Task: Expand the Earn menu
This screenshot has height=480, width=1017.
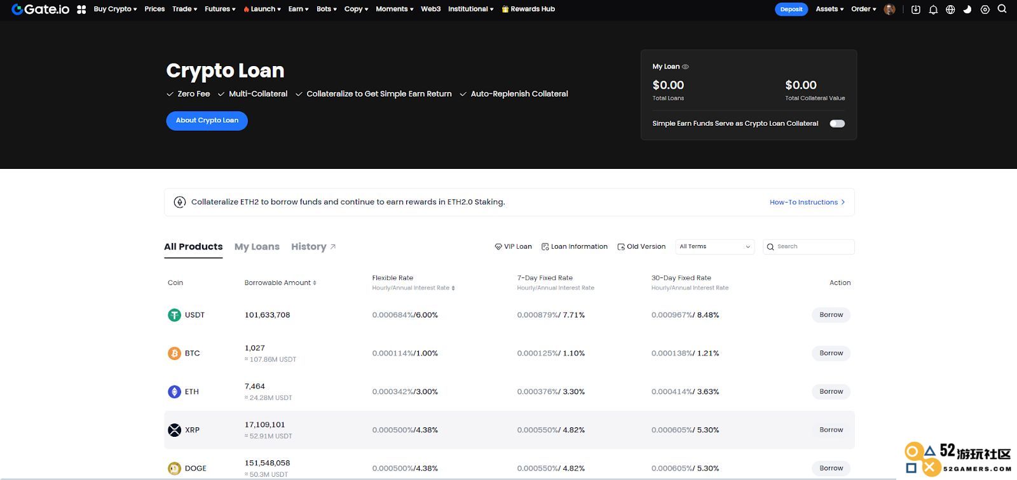Action: (x=298, y=9)
